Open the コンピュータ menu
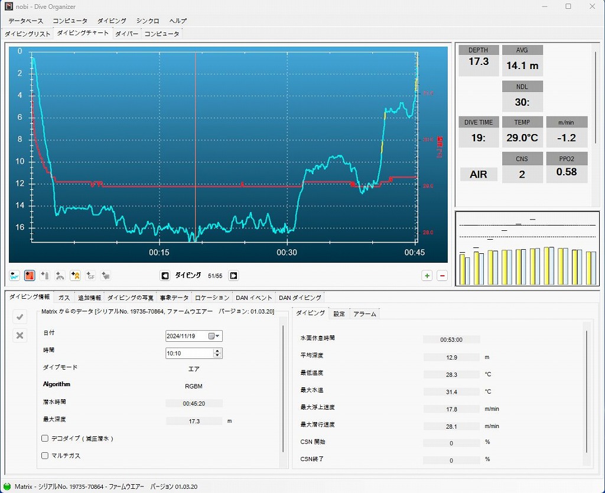This screenshot has height=493, width=605. pyautogui.click(x=70, y=21)
